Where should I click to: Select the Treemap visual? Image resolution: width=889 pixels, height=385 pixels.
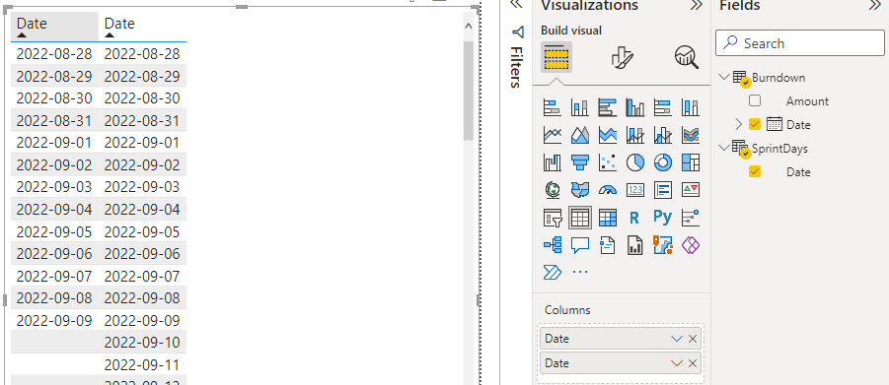691,161
